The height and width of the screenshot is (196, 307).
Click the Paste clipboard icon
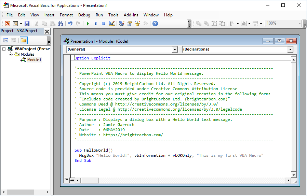coord(52,24)
